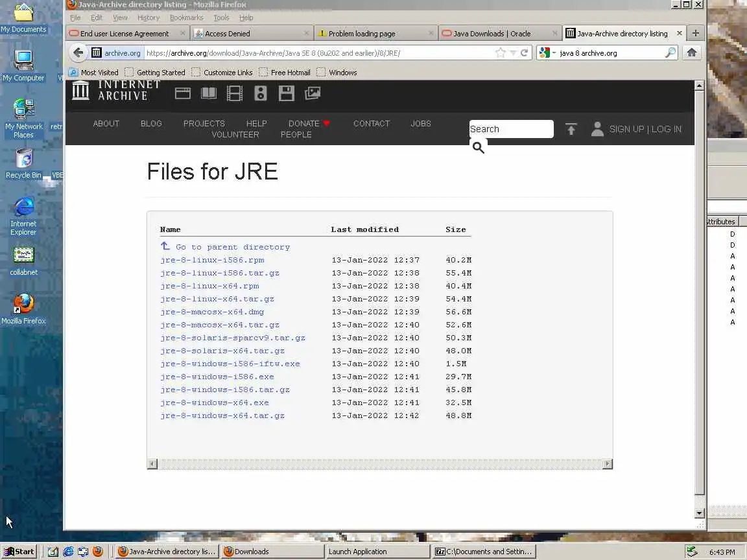Image resolution: width=747 pixels, height=560 pixels.
Task: Click Most Visited bookmark
Action: (x=93, y=73)
